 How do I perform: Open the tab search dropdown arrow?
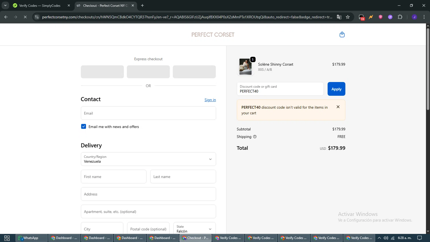(5, 5)
